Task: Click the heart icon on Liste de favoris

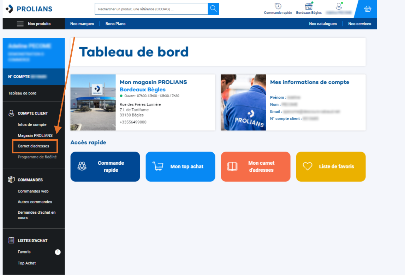Action: pos(307,166)
